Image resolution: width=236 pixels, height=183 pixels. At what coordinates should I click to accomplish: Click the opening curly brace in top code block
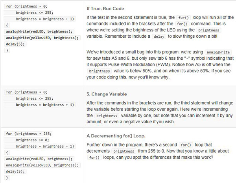(7, 25)
